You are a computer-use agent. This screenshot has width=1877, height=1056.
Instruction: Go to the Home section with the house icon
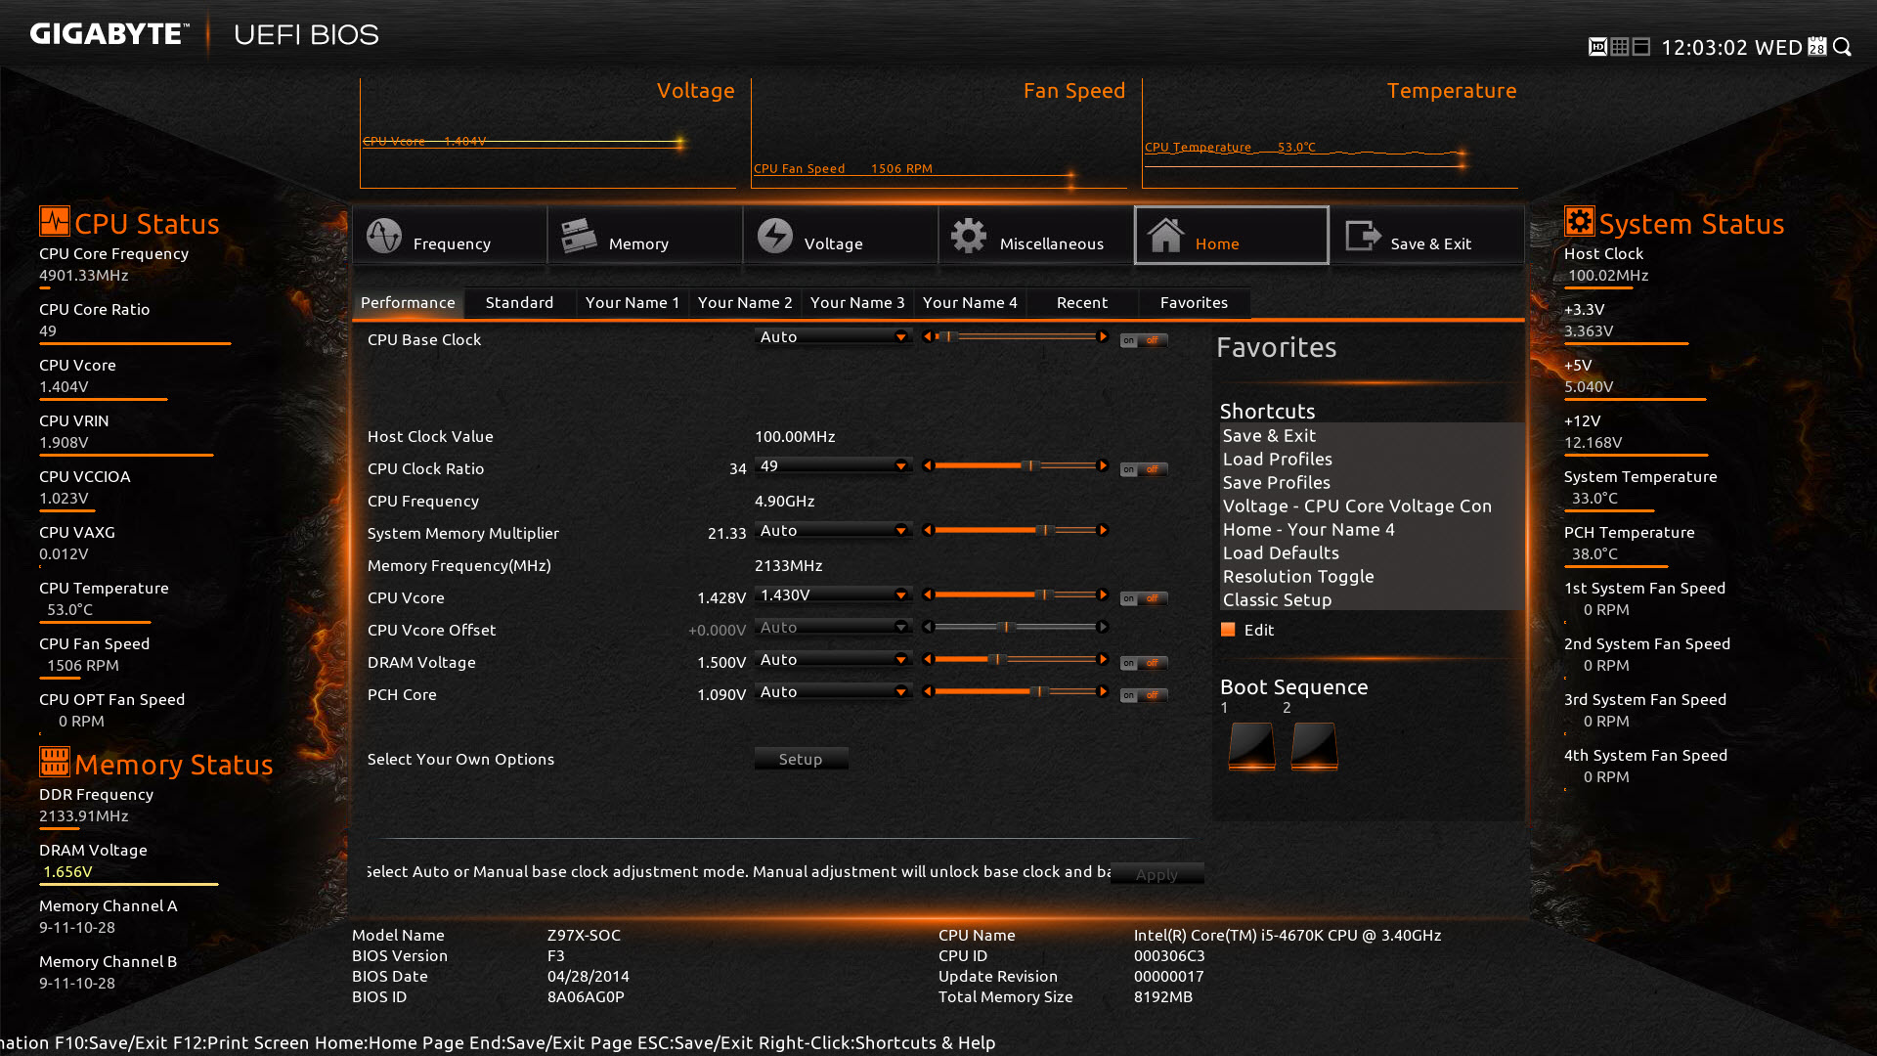[1232, 236]
